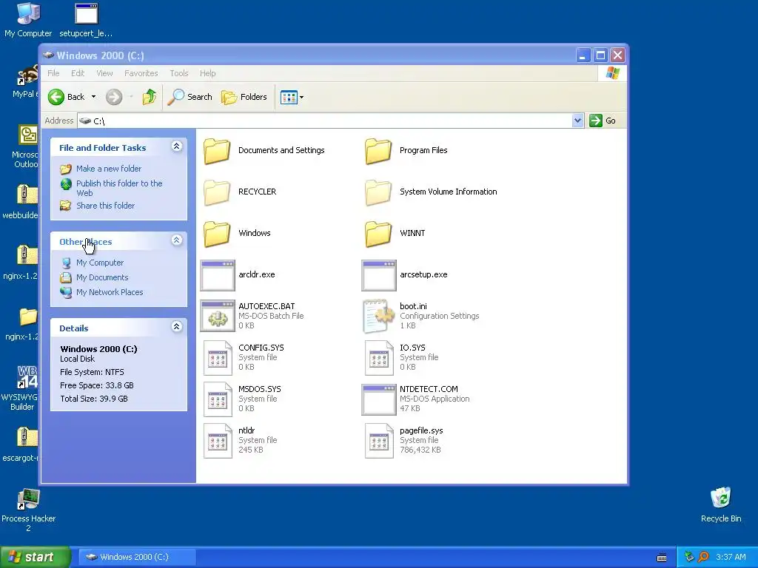758x568 pixels.
Task: Click Make a new folder link
Action: [109, 169]
